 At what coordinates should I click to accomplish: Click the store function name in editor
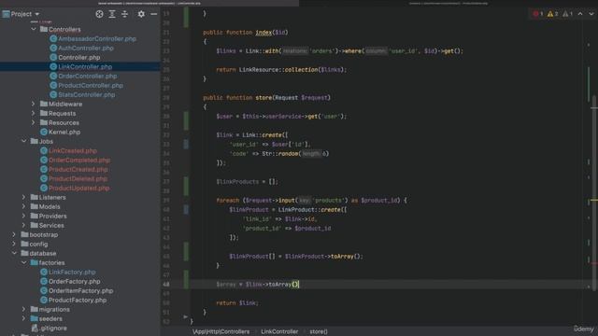click(263, 97)
